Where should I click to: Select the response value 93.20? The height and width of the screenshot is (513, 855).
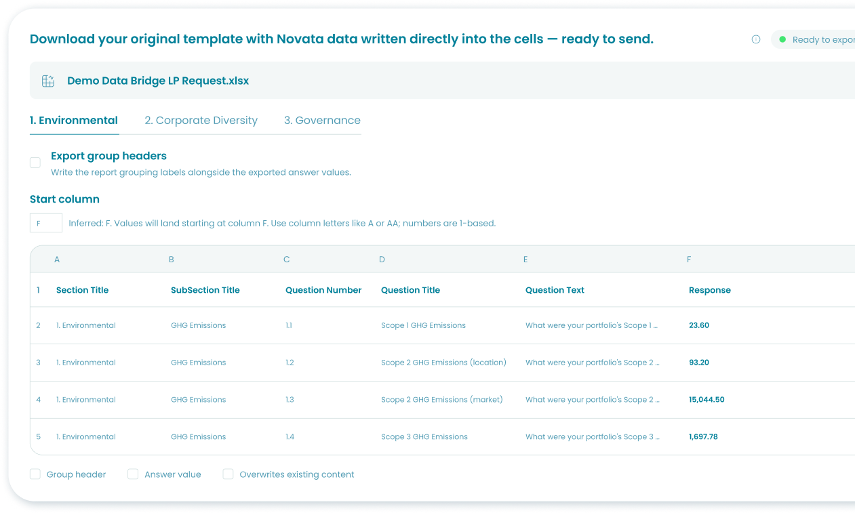click(699, 363)
